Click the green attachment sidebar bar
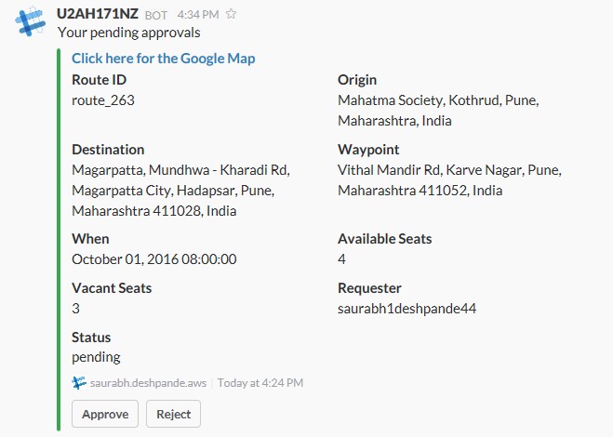This screenshot has width=613, height=437. (59, 239)
